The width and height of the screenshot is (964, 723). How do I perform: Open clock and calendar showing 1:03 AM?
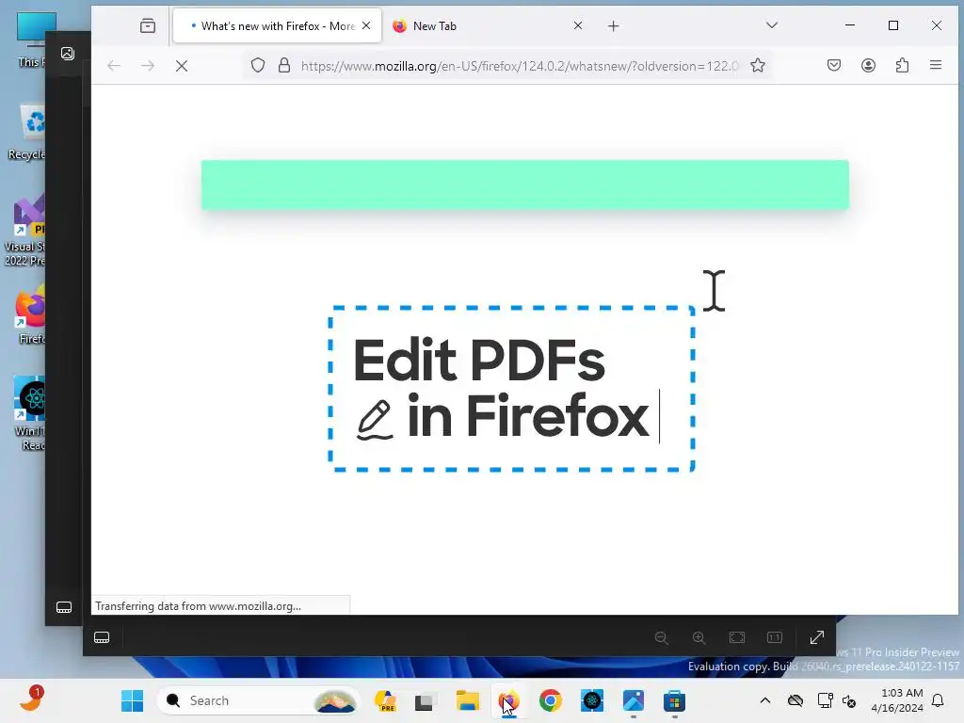[896, 700]
